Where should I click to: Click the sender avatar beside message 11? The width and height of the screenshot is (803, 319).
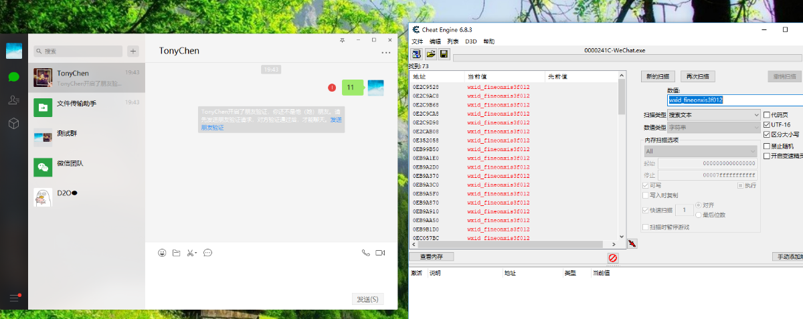point(376,88)
